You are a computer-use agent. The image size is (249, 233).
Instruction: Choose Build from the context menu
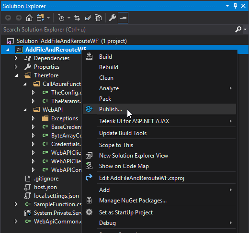click(159, 57)
